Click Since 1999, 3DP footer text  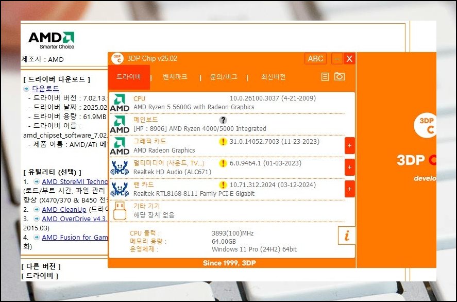[x=229, y=263]
